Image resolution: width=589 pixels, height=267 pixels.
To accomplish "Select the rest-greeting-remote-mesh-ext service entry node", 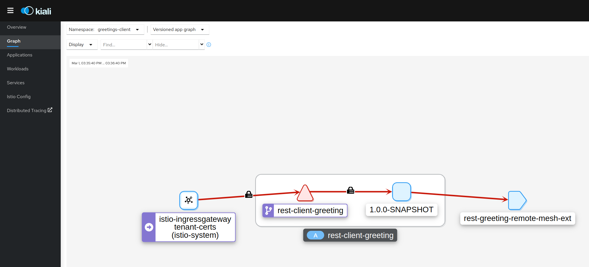I will point(517,200).
